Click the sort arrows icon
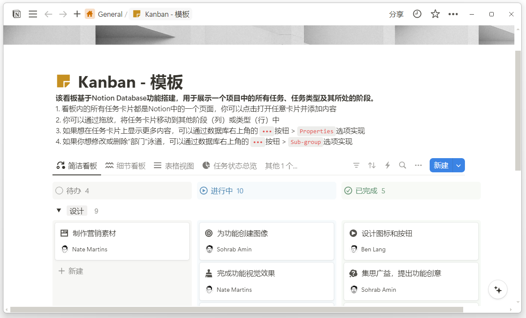 tap(372, 165)
